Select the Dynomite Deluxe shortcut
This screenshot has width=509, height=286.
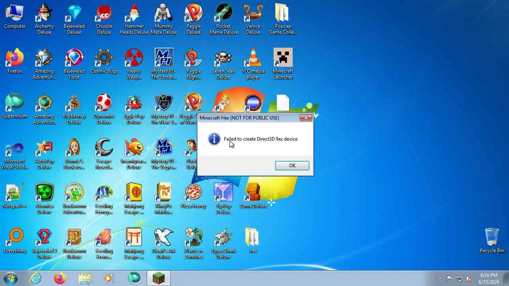click(104, 109)
